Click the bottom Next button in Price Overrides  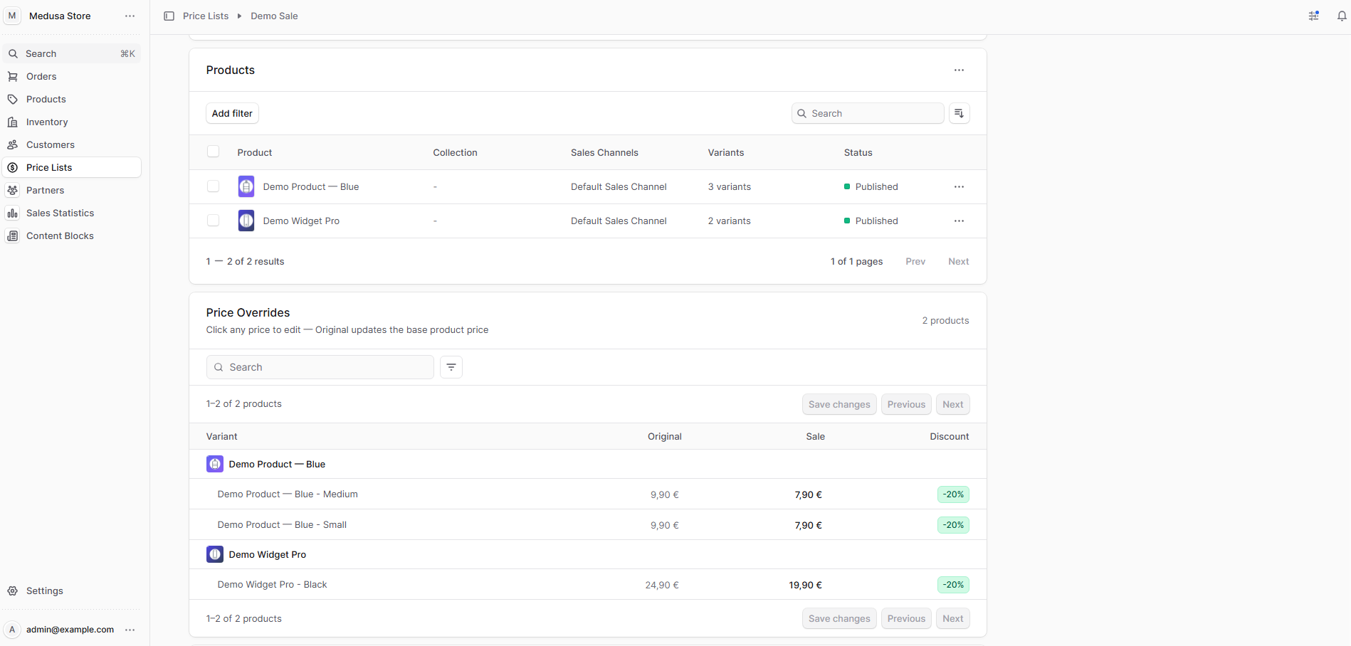(x=952, y=618)
